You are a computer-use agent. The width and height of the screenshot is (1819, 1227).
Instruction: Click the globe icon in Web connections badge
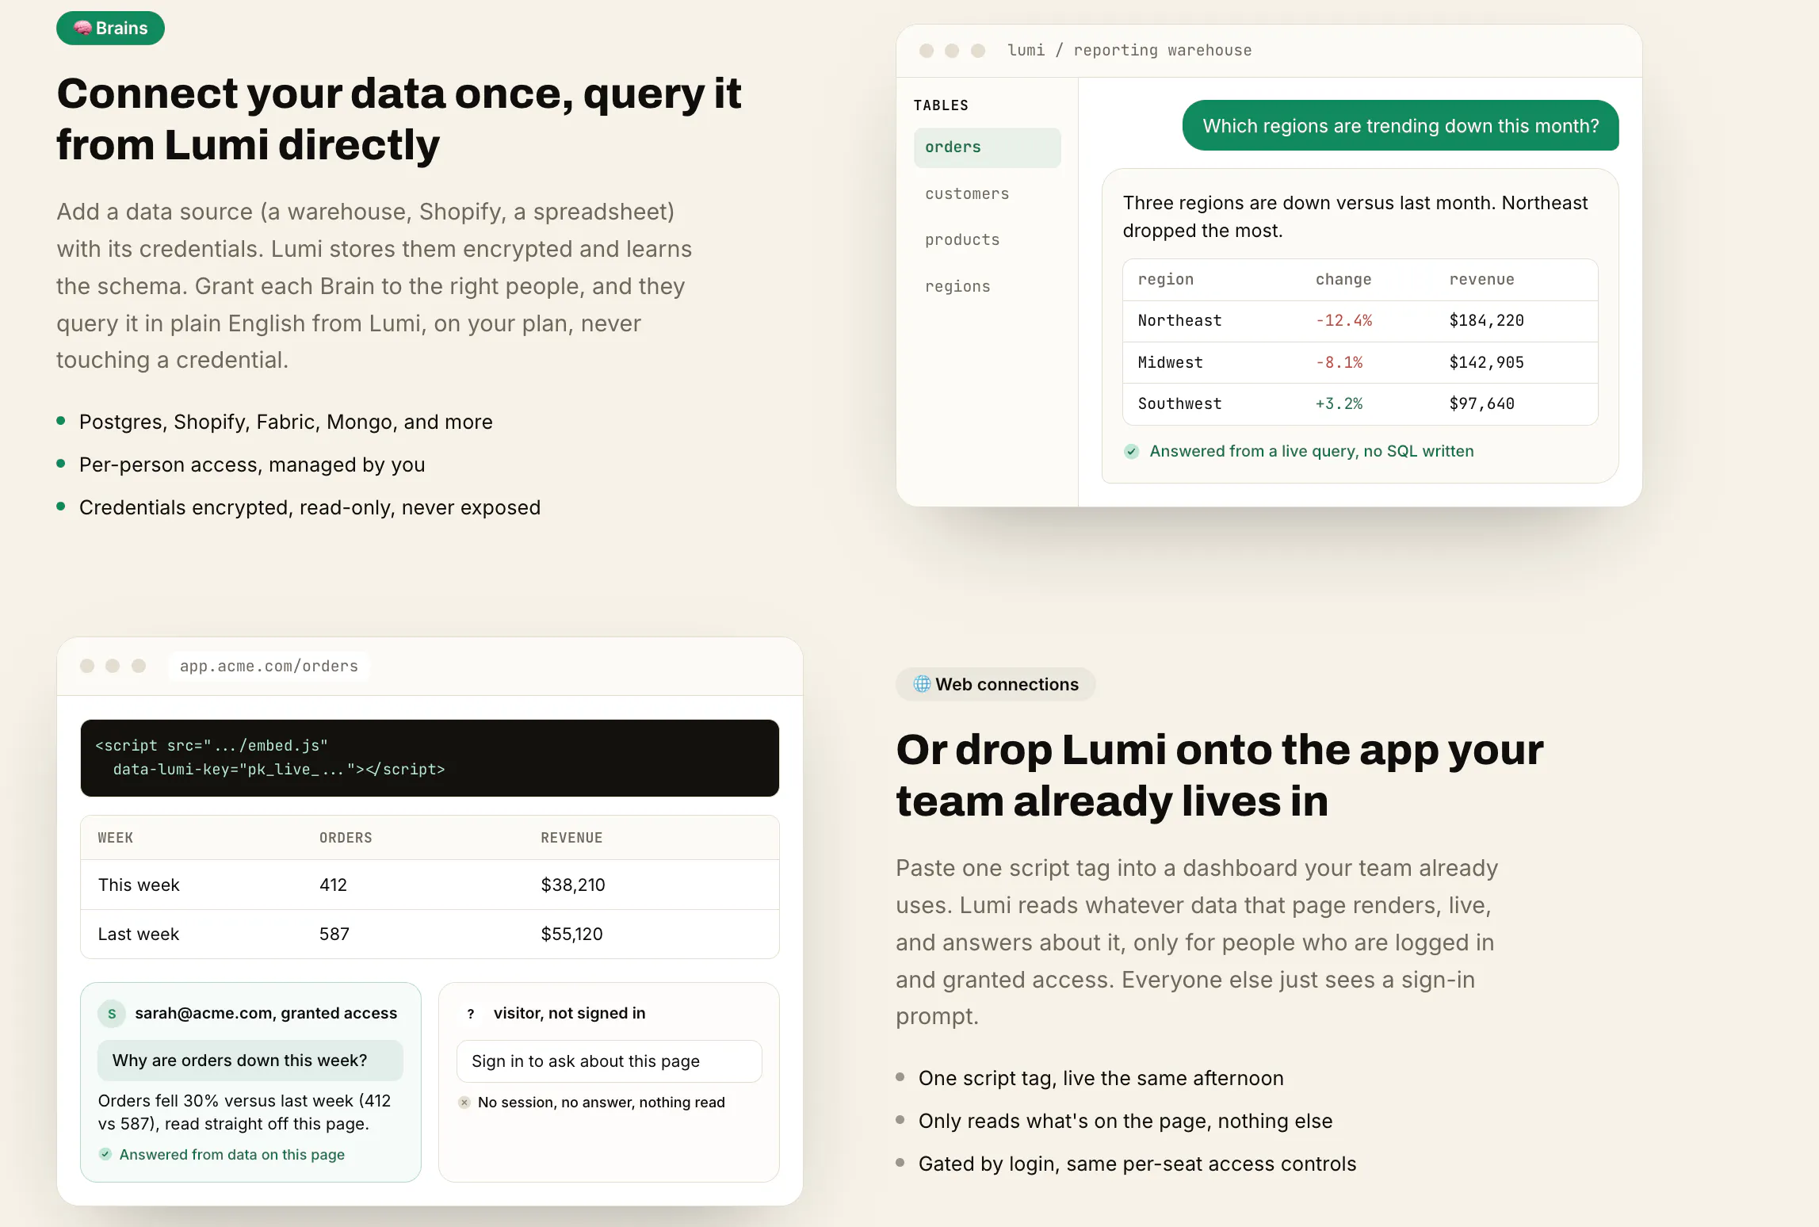pyautogui.click(x=922, y=684)
